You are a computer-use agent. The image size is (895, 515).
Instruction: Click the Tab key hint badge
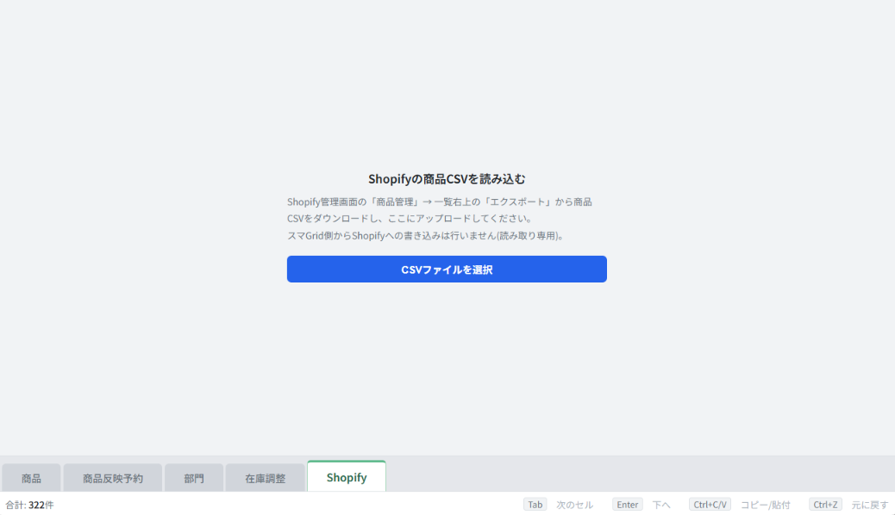click(x=535, y=505)
